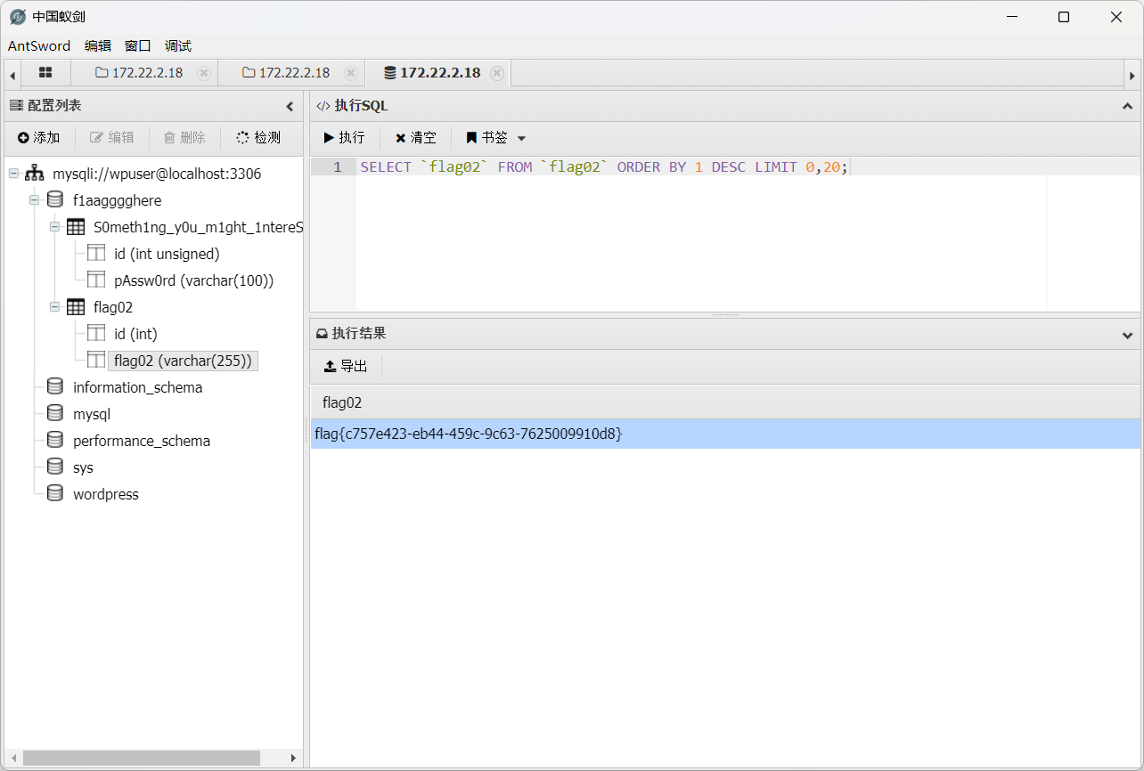Export results with the 导出 button
This screenshot has height=771, width=1144.
point(346,366)
